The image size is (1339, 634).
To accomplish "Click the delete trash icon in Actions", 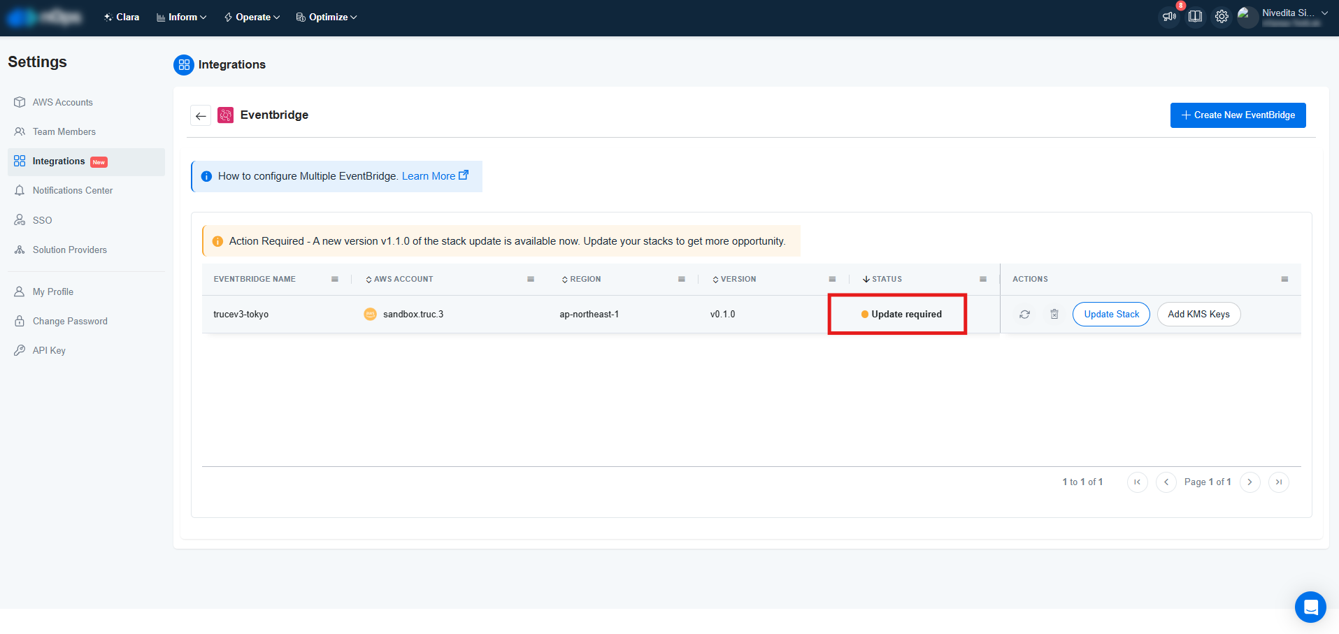I will click(x=1054, y=315).
